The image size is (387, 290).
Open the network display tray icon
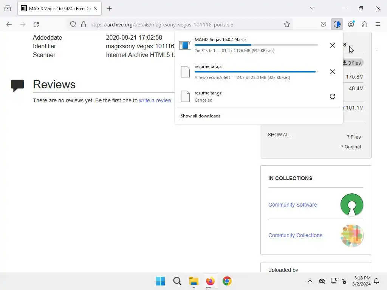[334, 281]
